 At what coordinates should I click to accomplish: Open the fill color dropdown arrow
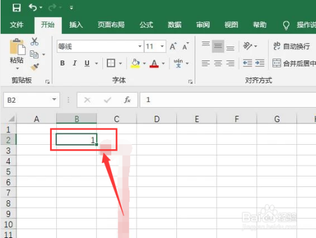145,64
